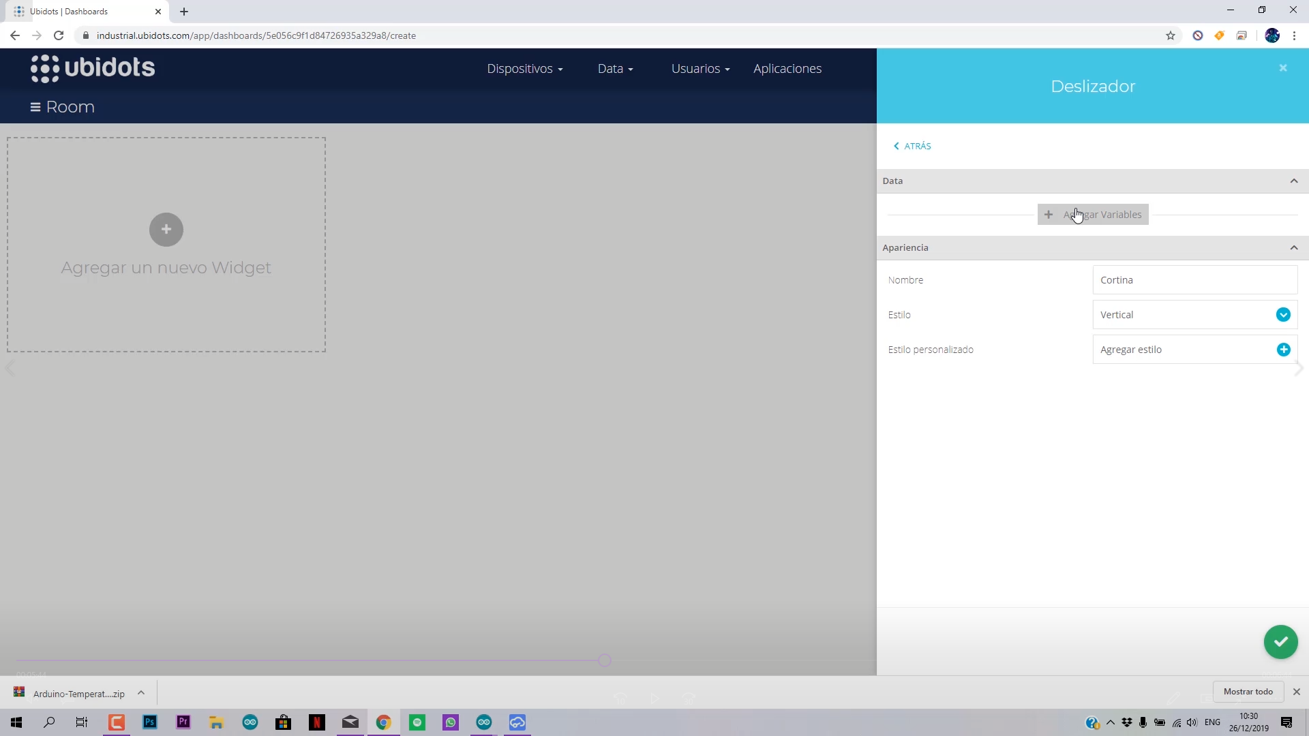Open the Room hamburger menu icon
The image size is (1309, 736).
point(35,107)
